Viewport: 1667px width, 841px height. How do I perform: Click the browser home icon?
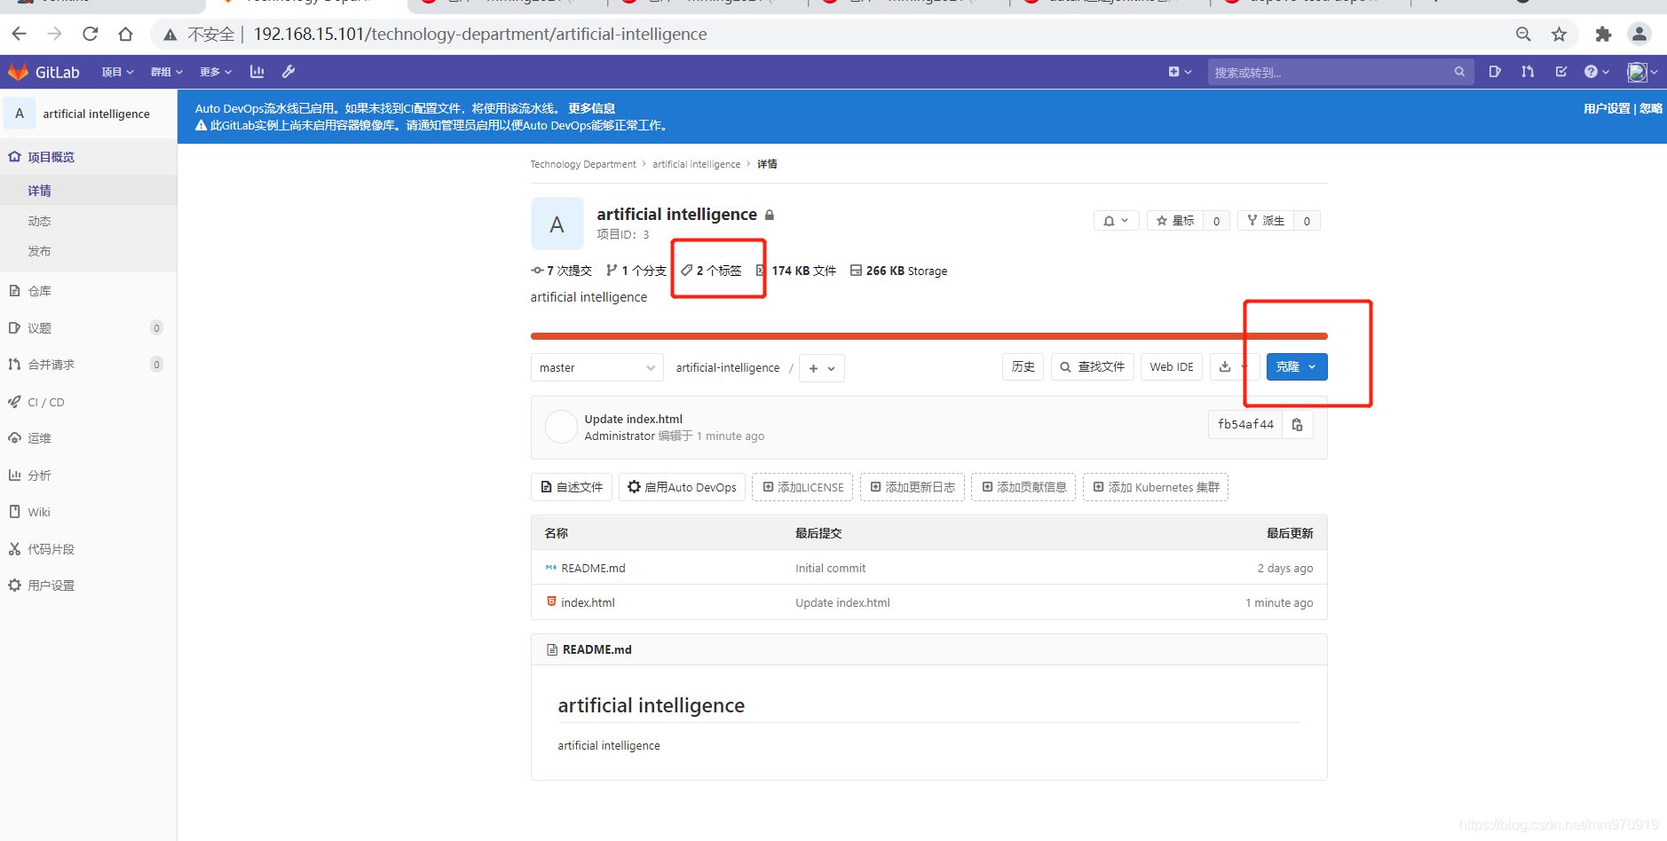tap(125, 34)
